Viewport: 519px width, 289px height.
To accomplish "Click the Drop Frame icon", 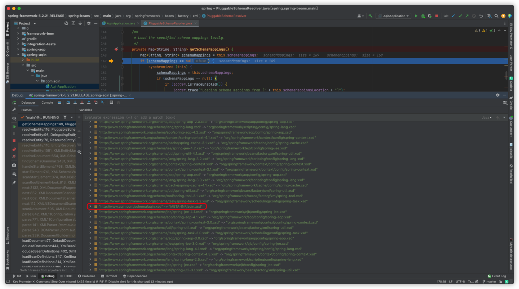I will pos(96,102).
